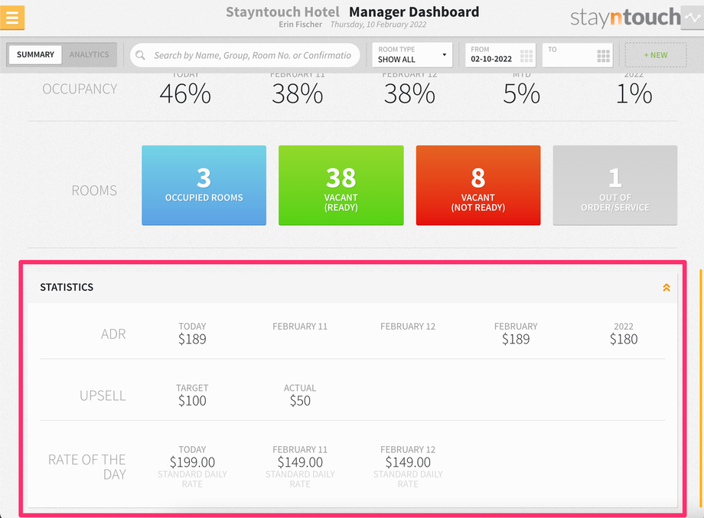Click February 11 rate $149.00
Screen dimensions: 704x518
point(300,462)
